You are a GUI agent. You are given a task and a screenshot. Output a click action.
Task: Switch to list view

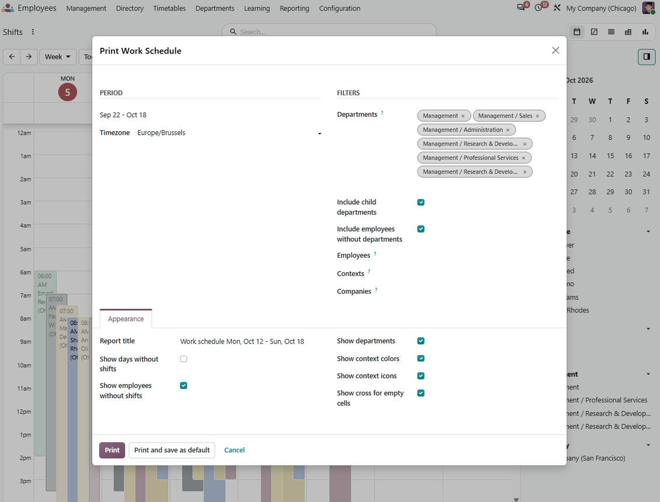[611, 32]
